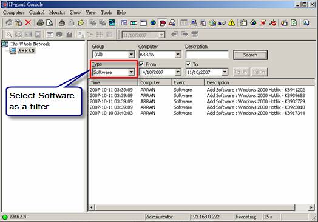
Task: Sort results by the Time column header
Action: point(113,82)
